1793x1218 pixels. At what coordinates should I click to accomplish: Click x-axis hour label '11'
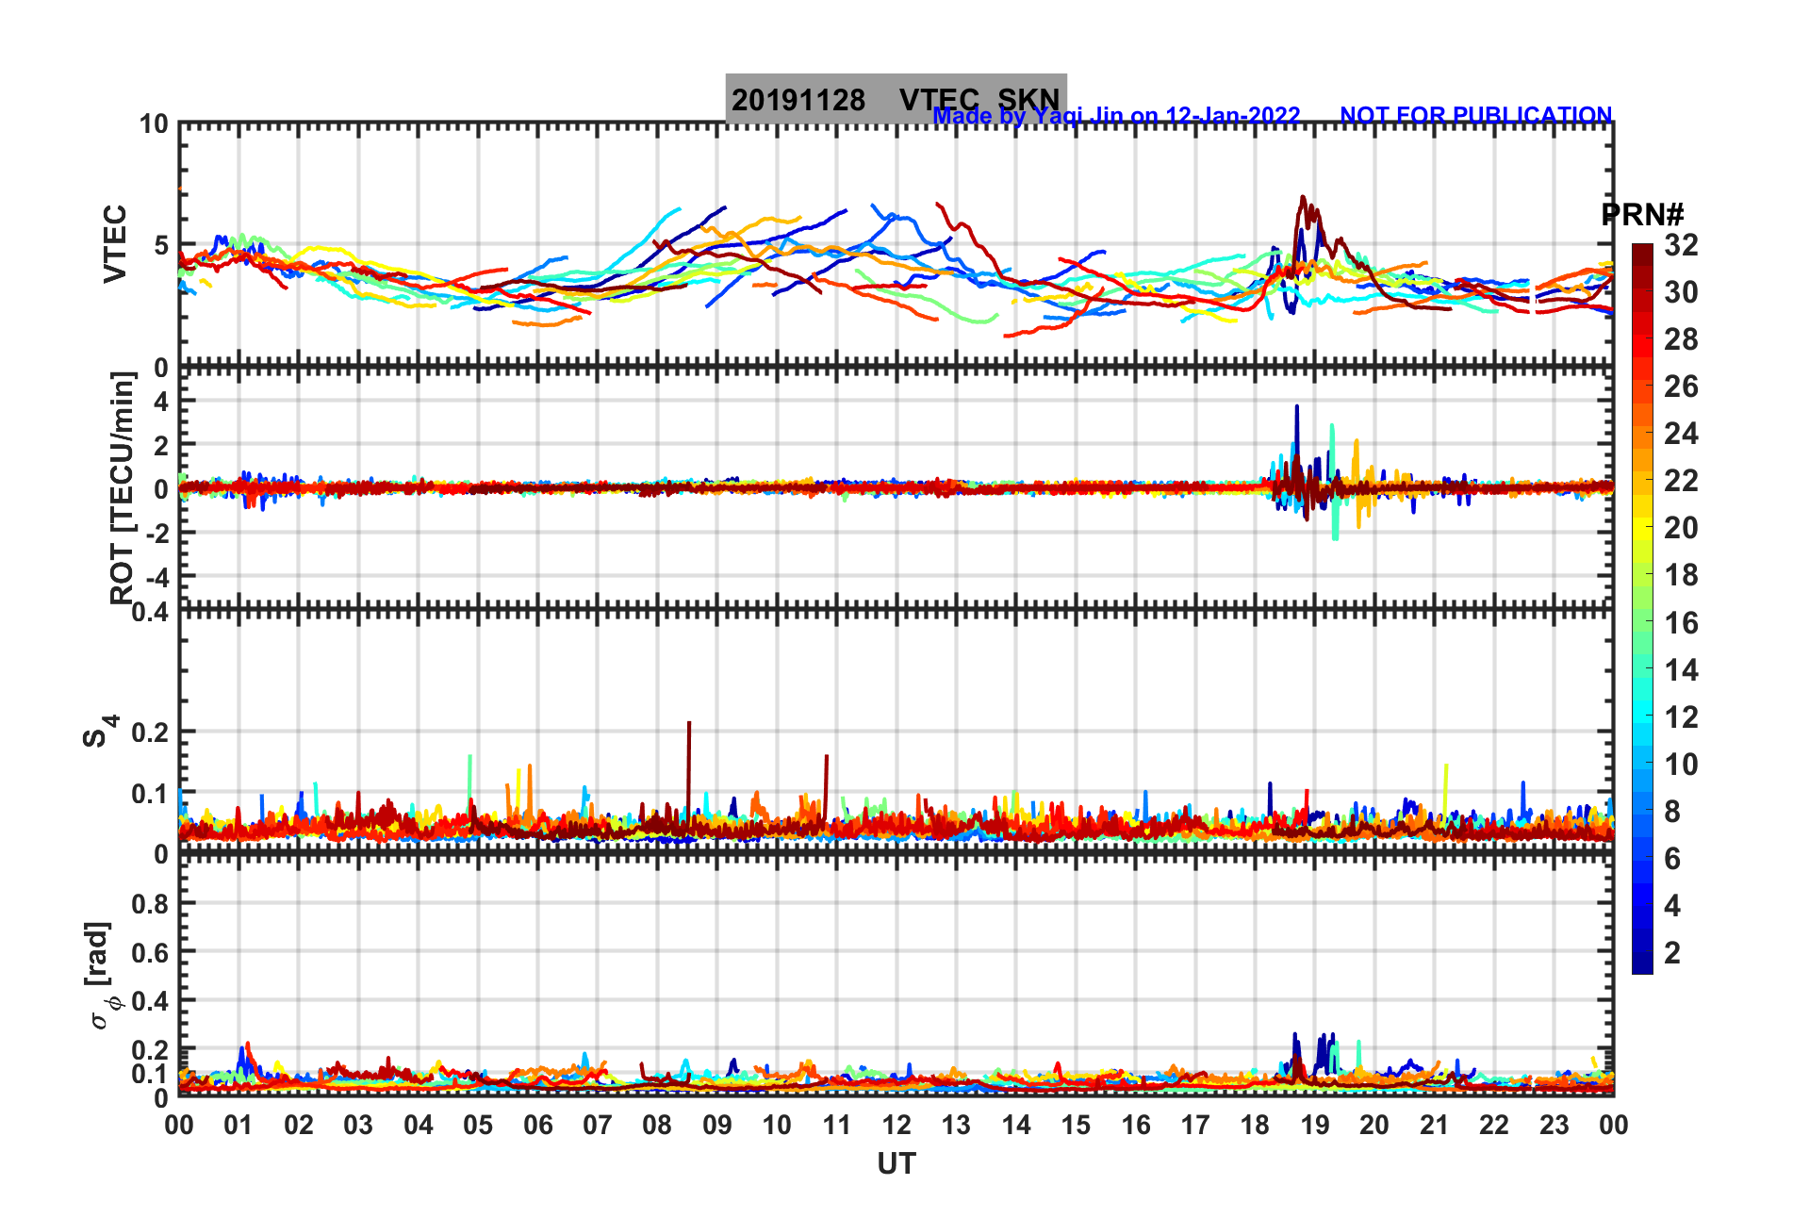[837, 1126]
